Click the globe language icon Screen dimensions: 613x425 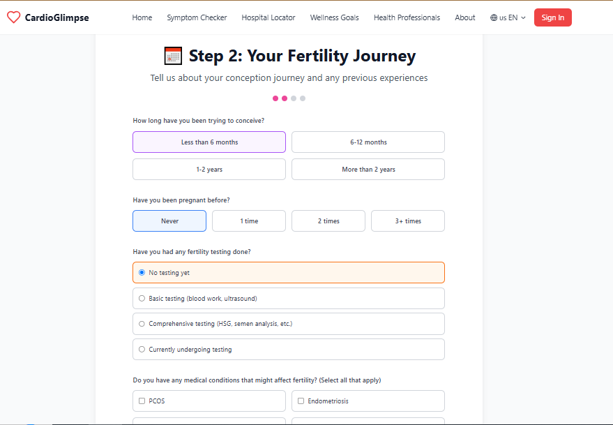[494, 17]
